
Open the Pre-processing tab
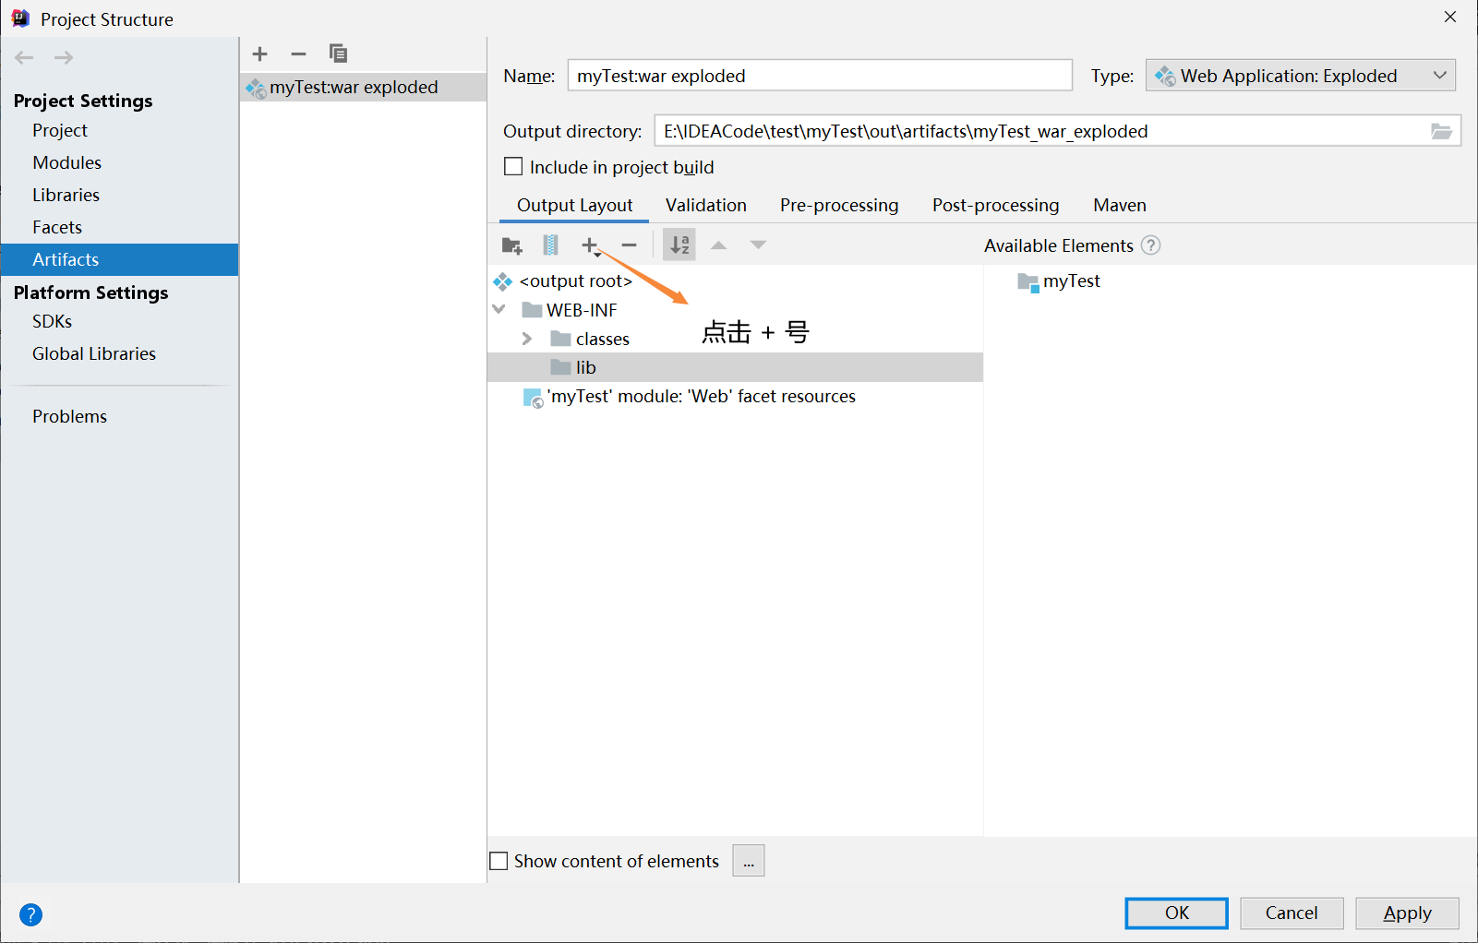click(839, 205)
